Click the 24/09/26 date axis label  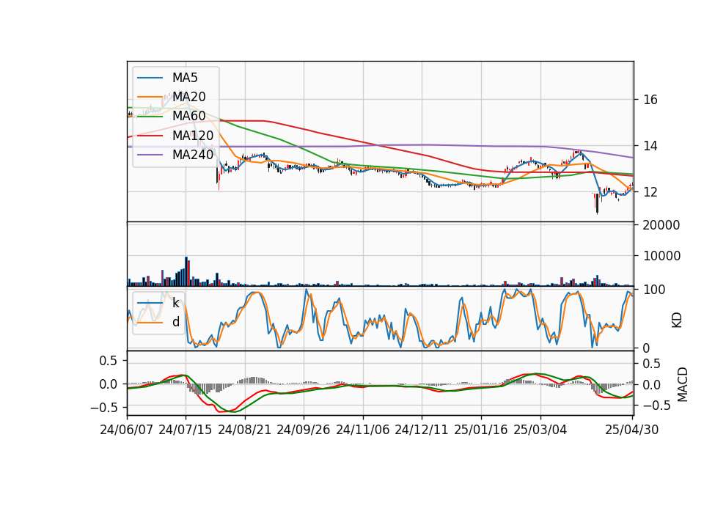click(304, 430)
